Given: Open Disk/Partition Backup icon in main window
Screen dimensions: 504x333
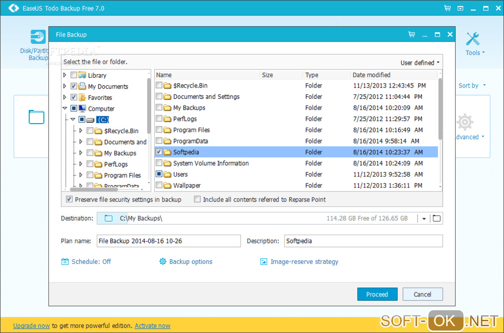Looking at the screenshot, I should point(38,37).
